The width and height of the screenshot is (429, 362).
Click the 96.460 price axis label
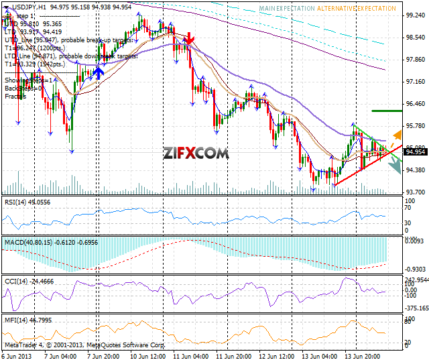(416, 104)
